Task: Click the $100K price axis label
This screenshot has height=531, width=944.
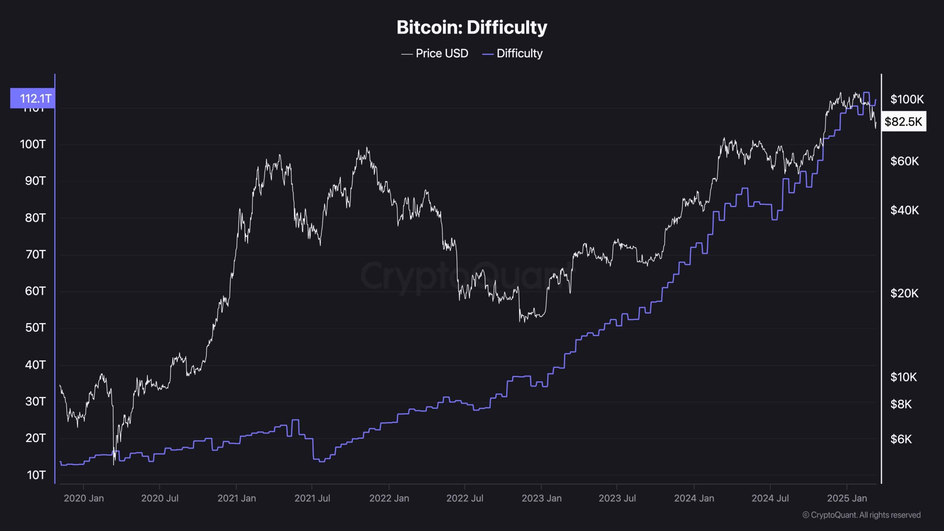Action: click(x=907, y=99)
